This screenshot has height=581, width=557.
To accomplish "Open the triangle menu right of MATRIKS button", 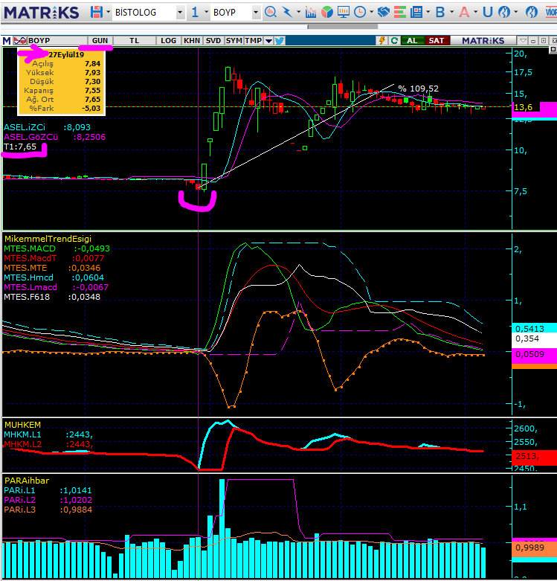I will 523,40.
